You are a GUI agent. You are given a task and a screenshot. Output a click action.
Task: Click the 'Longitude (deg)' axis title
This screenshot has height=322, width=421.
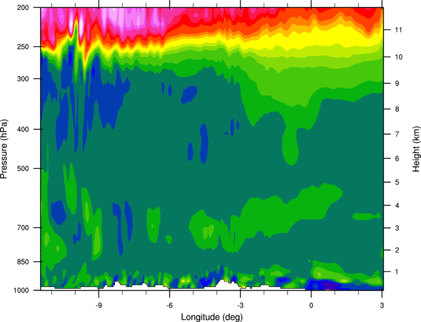(x=212, y=317)
